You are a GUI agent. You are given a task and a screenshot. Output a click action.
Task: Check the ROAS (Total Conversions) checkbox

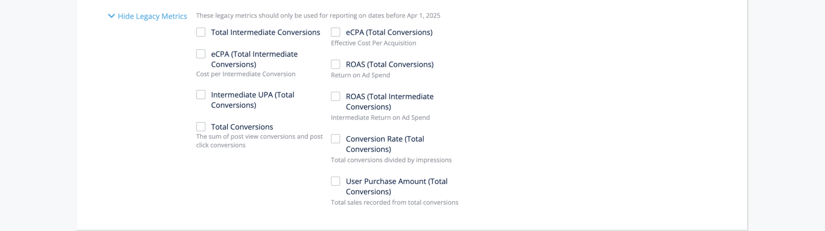point(336,64)
